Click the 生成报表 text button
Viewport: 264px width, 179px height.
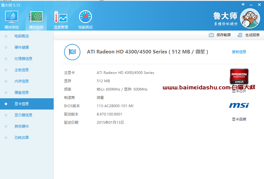pos(252,35)
